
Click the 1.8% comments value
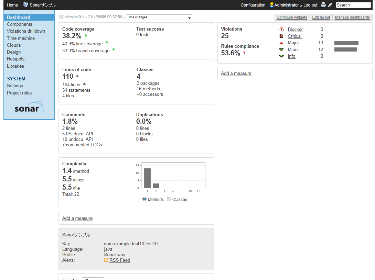click(70, 121)
